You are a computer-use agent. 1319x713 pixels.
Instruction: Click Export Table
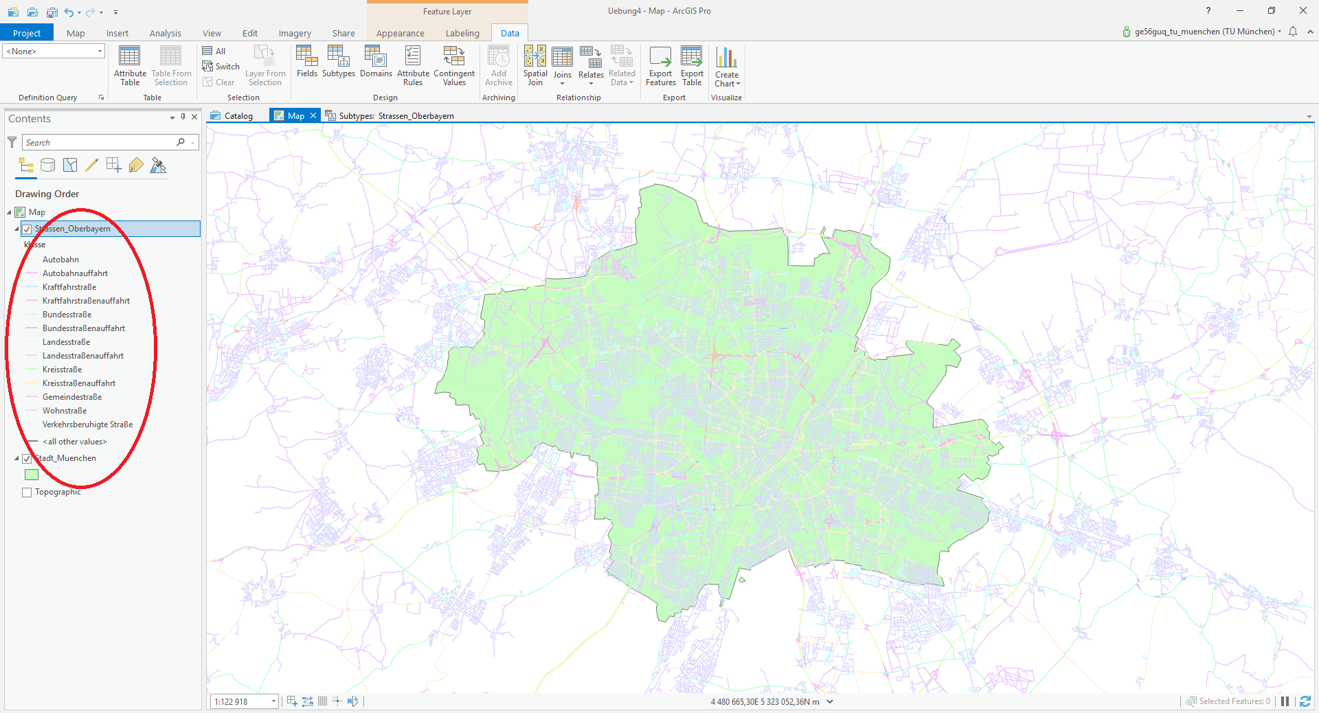point(692,66)
